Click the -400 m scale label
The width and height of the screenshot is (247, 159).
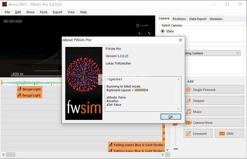17,74
